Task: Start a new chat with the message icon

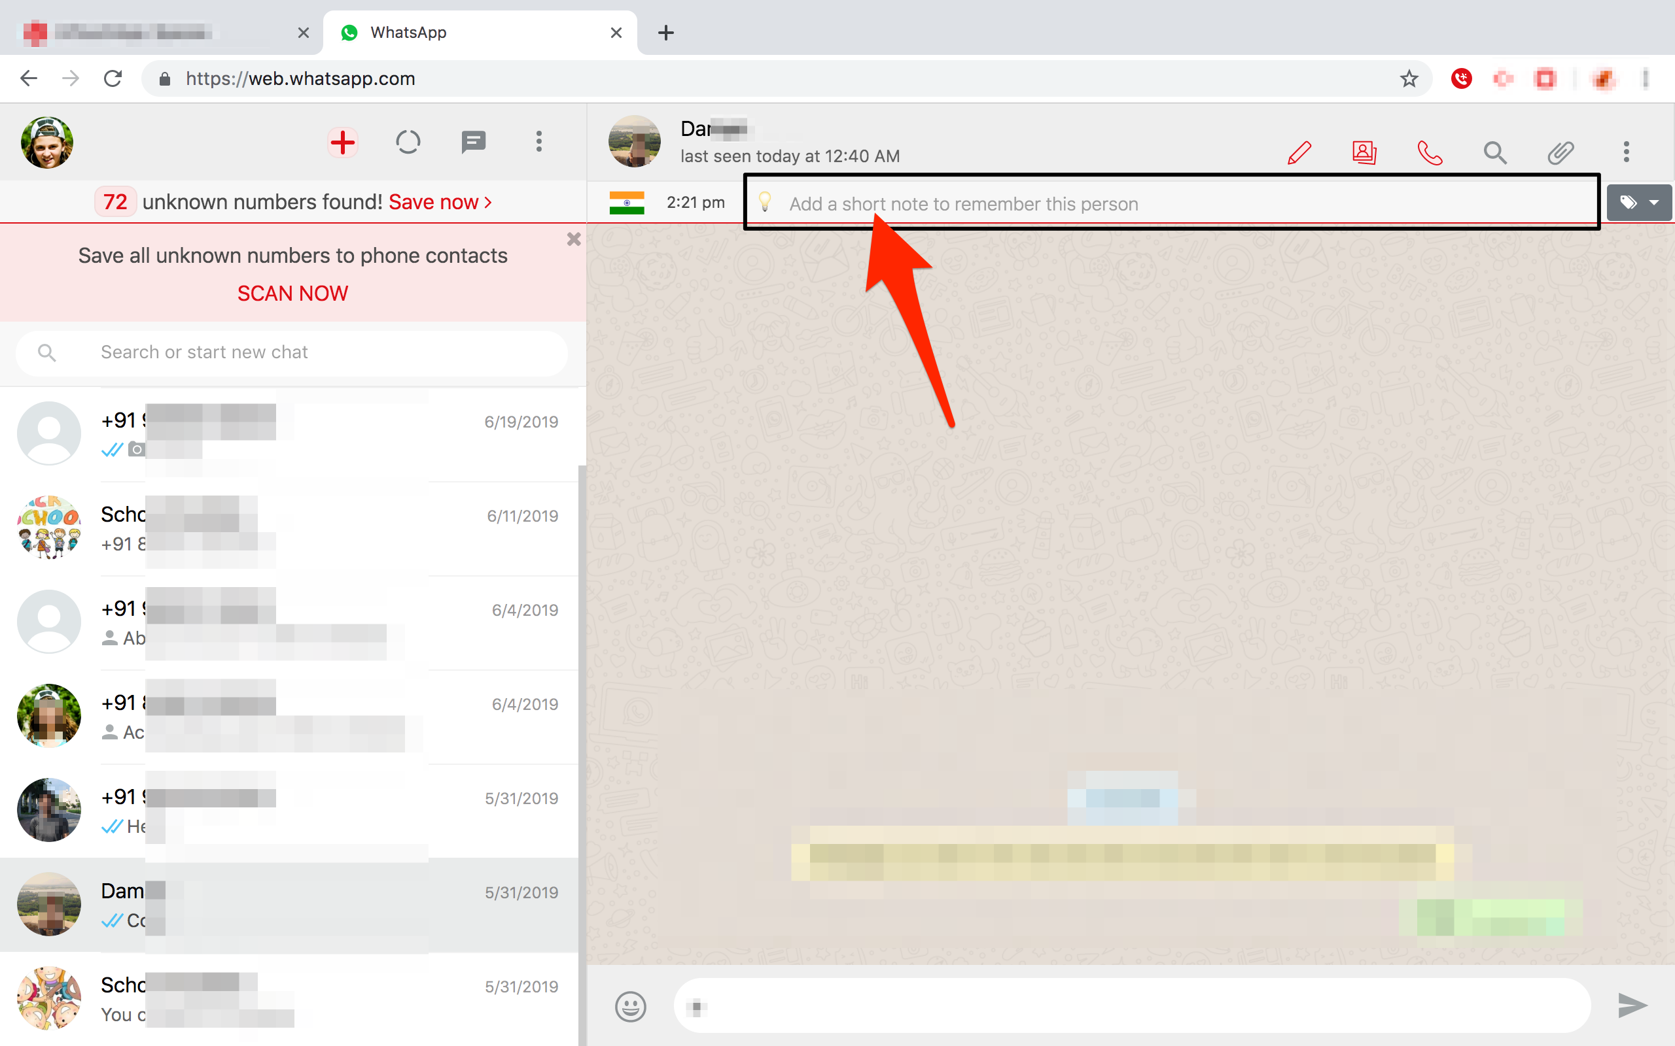Action: (x=474, y=143)
